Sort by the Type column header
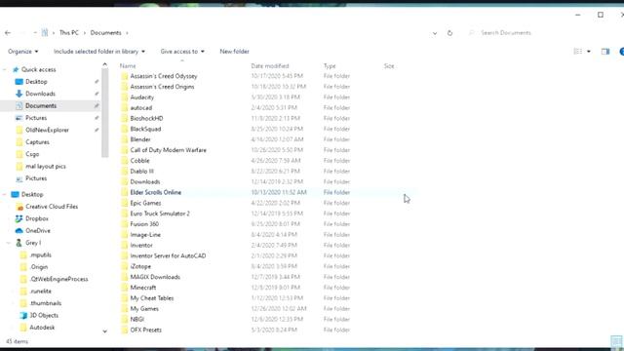This screenshot has height=351, width=624. [330, 66]
